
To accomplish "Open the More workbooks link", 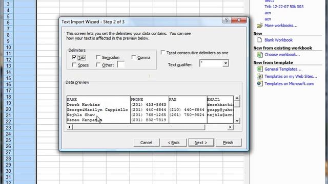I will [x=281, y=26].
